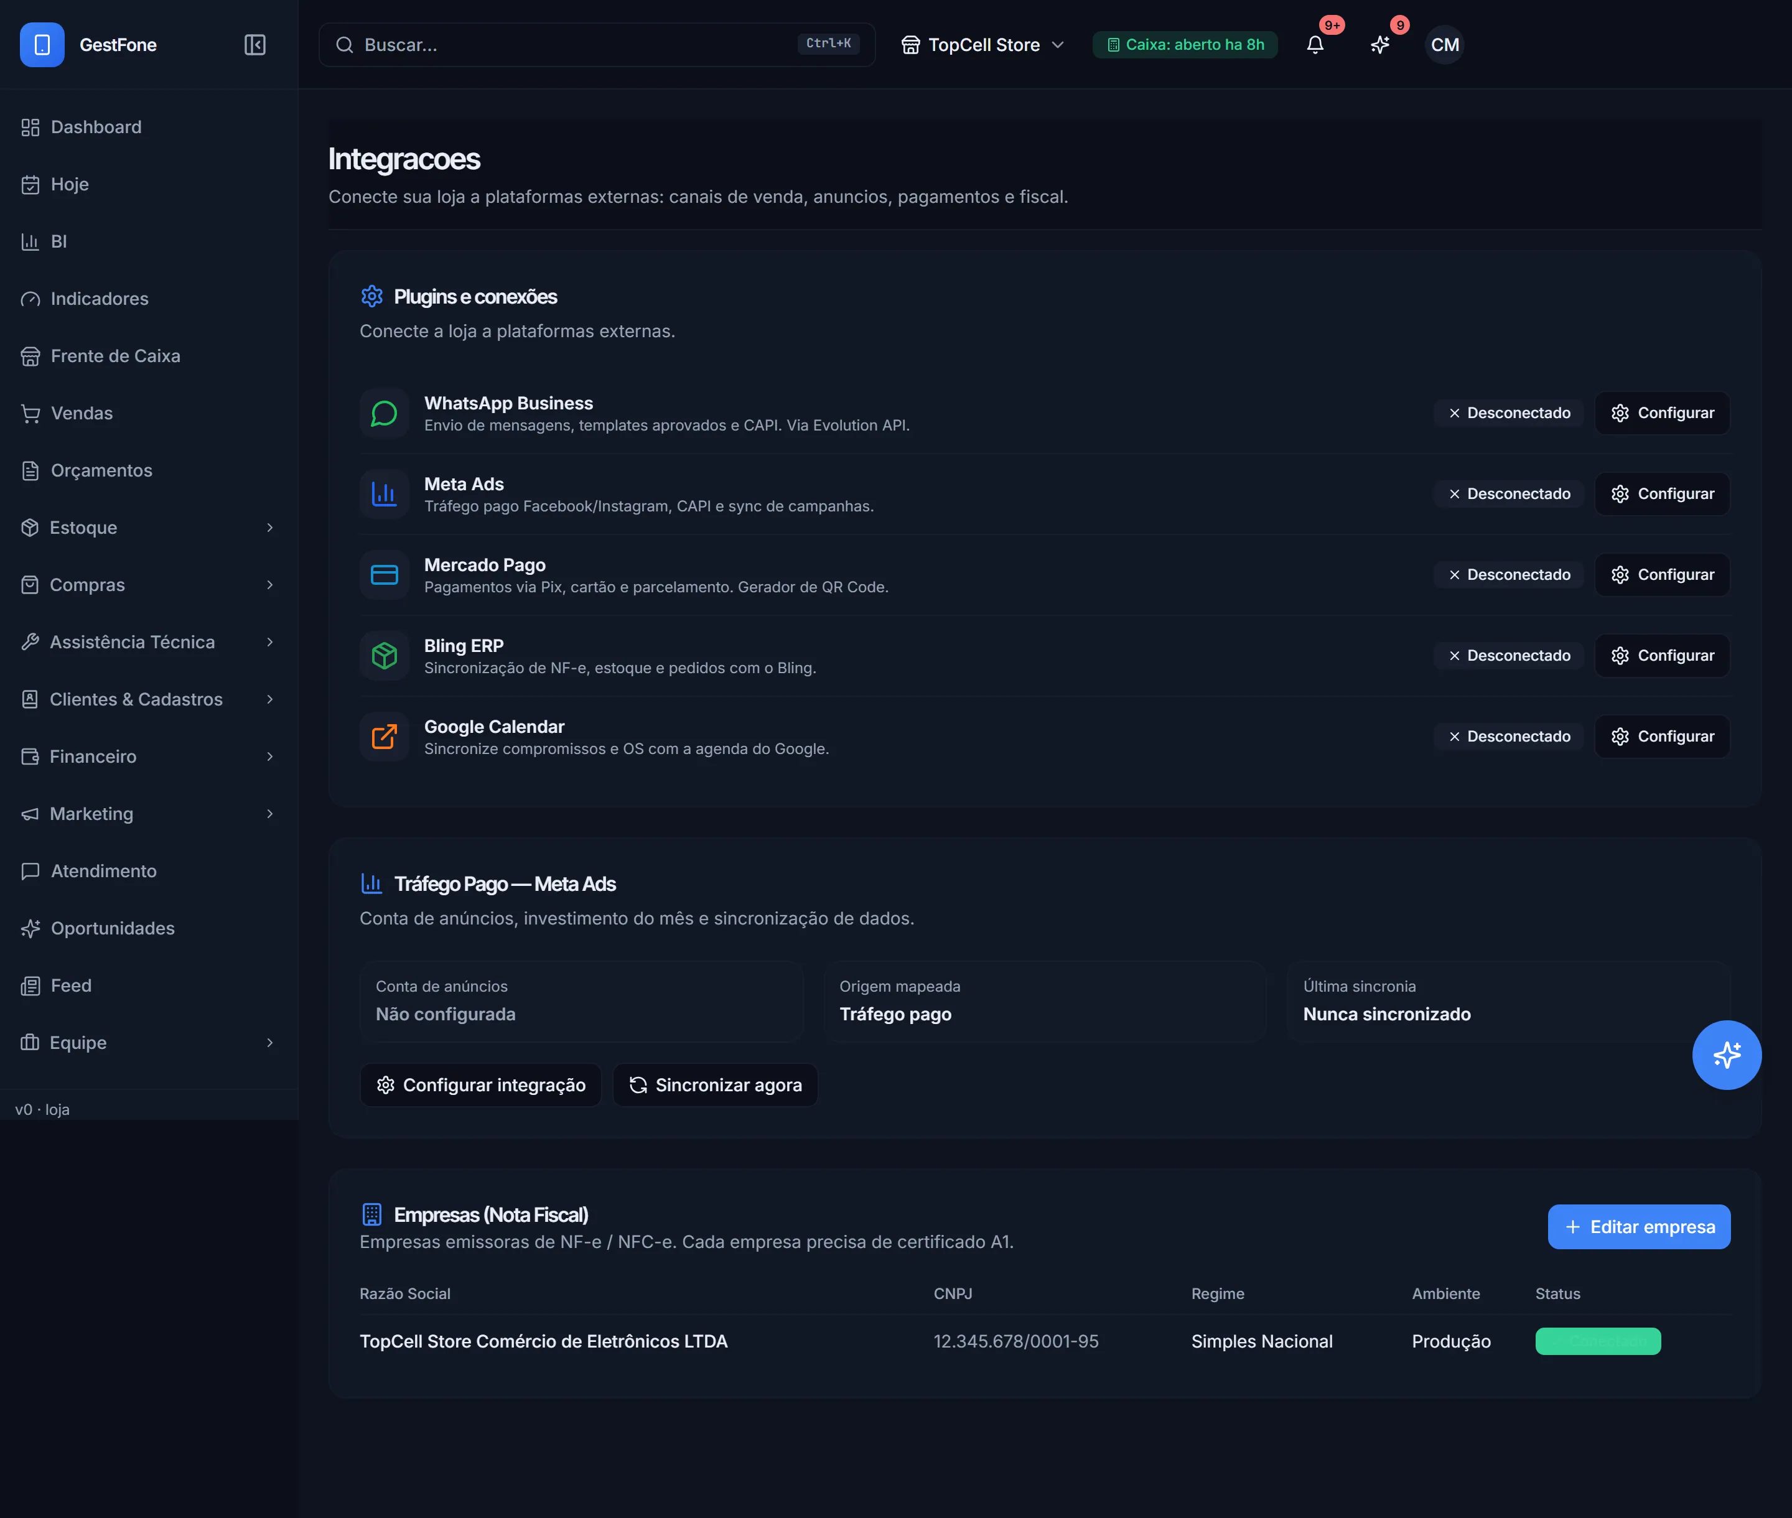1792x1518 pixels.
Task: Click the Mercado Pago card icon
Action: pyautogui.click(x=384, y=575)
